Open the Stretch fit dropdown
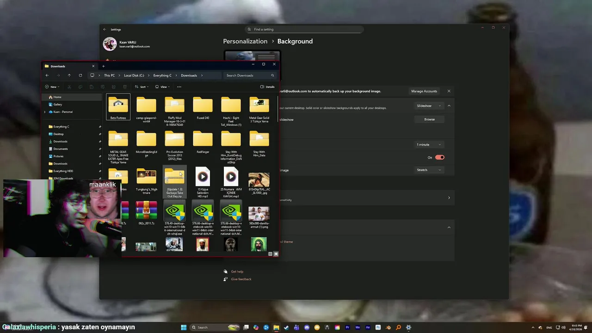Viewport: 592px width, 333px height. 429,170
